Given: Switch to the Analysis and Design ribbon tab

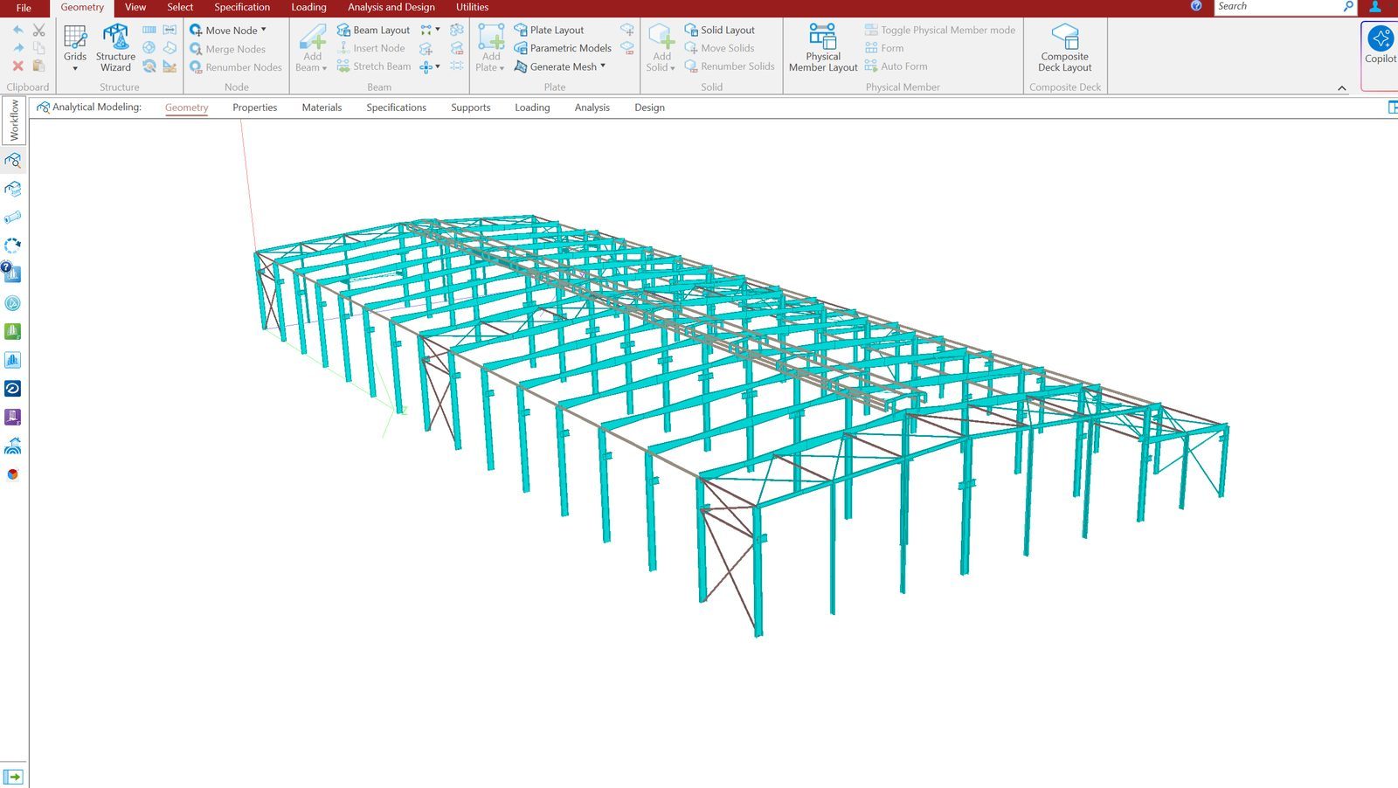Looking at the screenshot, I should pyautogui.click(x=391, y=7).
